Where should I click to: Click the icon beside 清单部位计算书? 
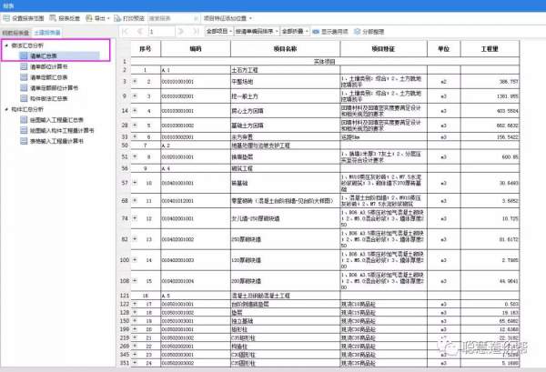24,66
